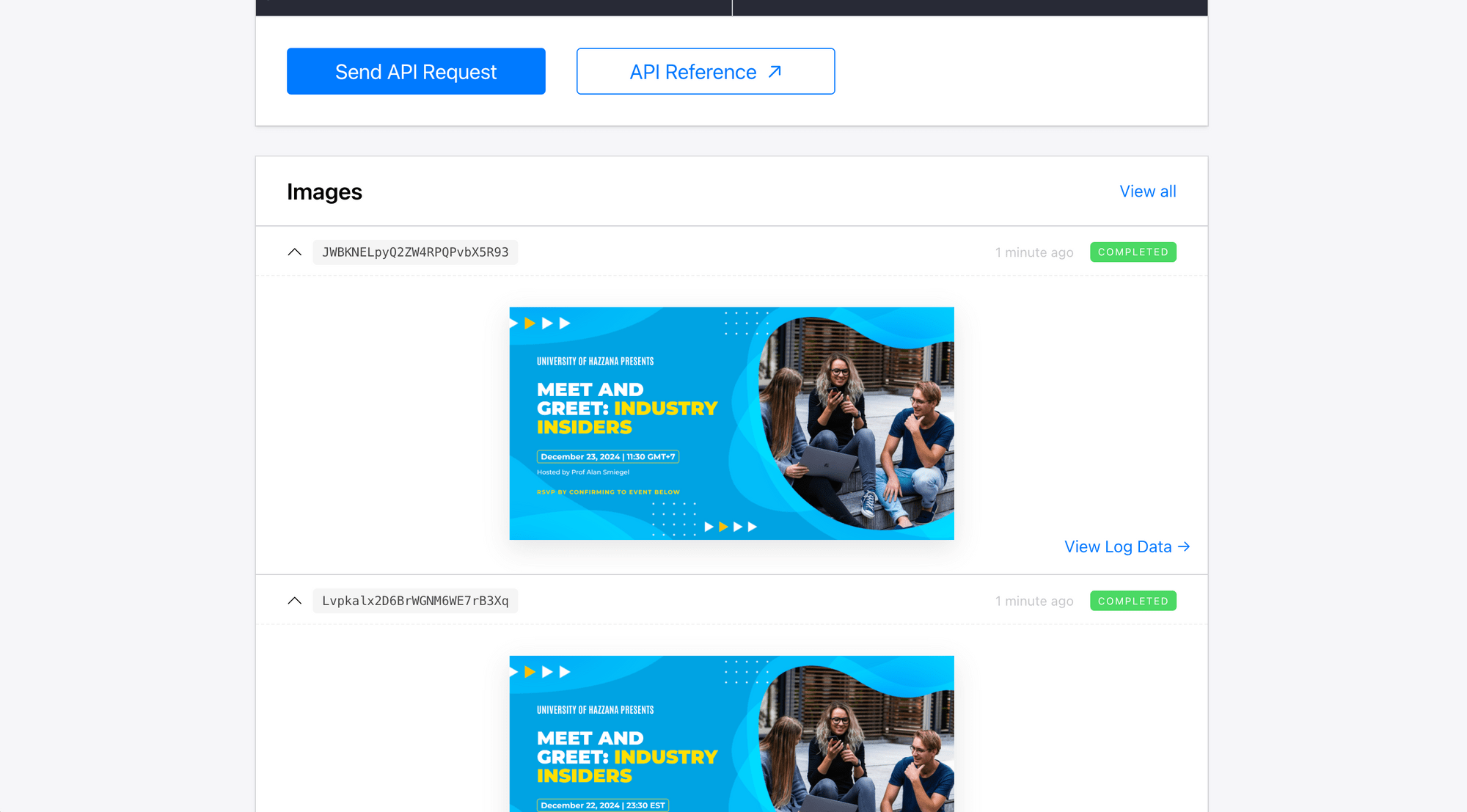Click date box in first banner image
The height and width of the screenshot is (812, 1467).
tap(607, 457)
